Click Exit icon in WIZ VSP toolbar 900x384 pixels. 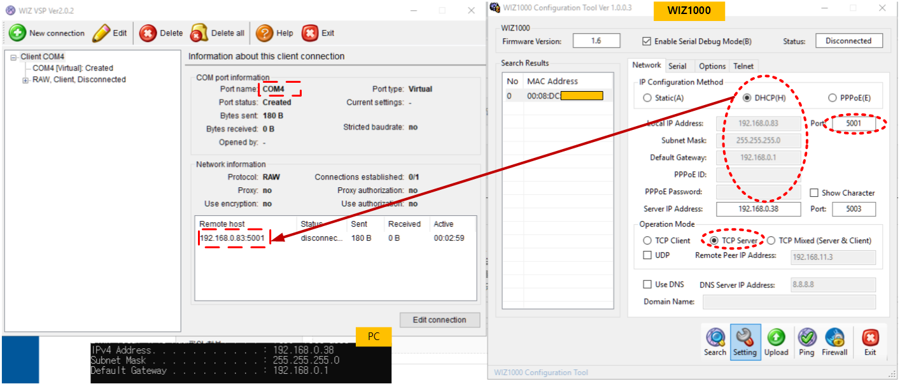(310, 33)
